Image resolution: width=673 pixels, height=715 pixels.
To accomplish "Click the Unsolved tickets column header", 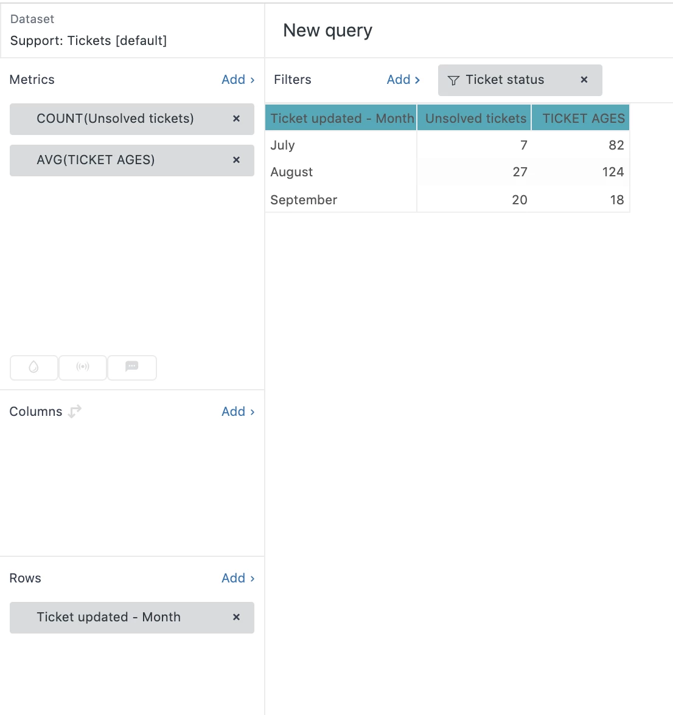I will tap(474, 118).
